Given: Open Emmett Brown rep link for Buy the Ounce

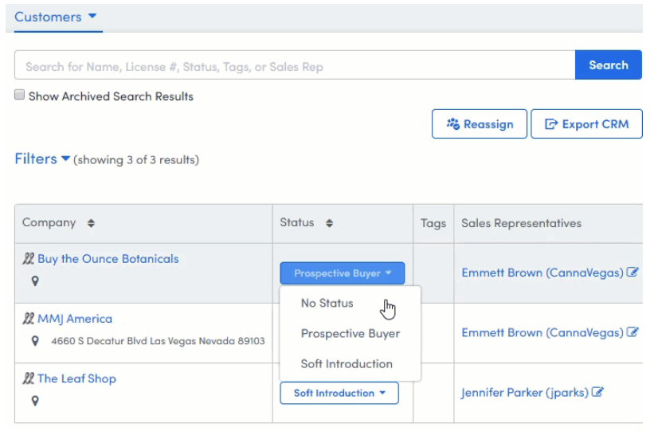Looking at the screenshot, I should tap(542, 273).
